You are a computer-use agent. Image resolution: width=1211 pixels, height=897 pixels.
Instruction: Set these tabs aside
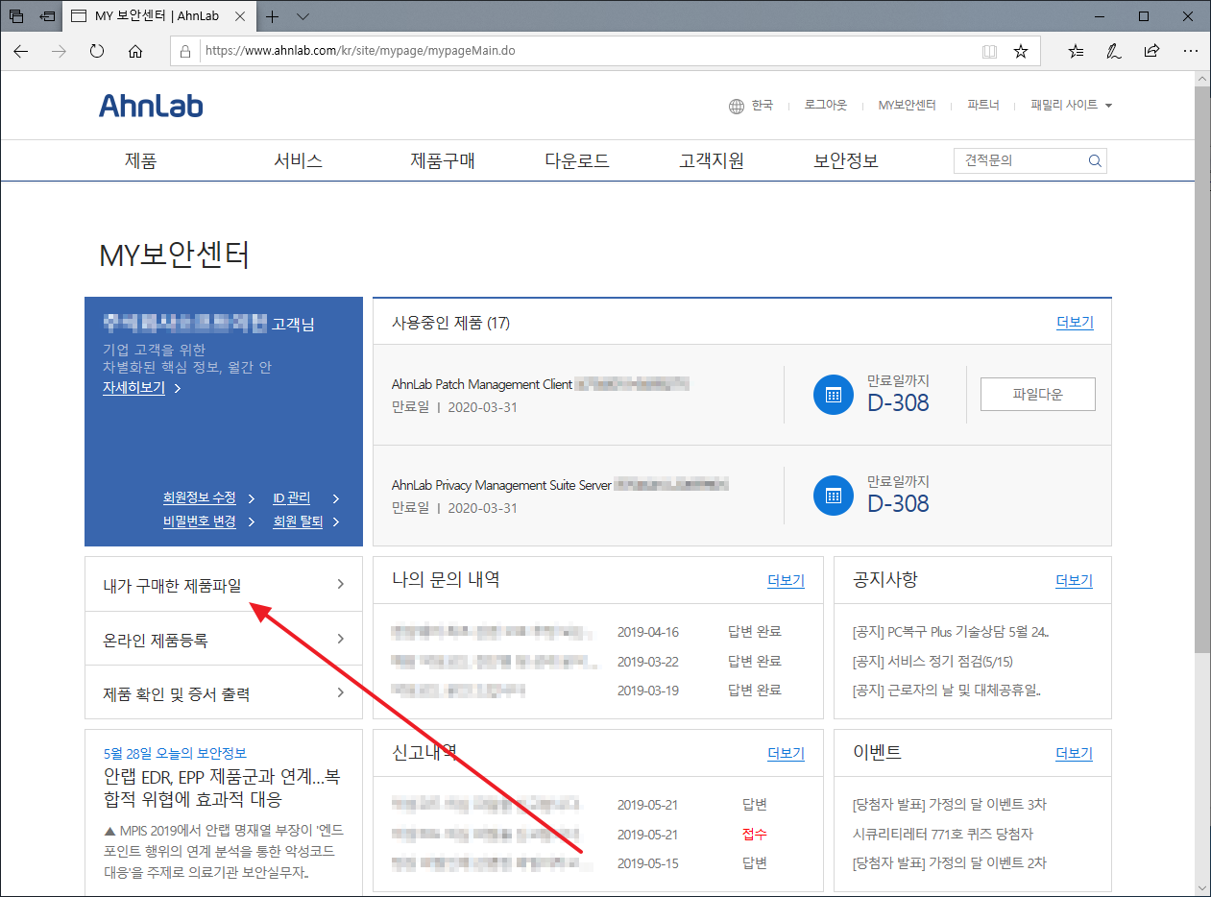click(46, 16)
